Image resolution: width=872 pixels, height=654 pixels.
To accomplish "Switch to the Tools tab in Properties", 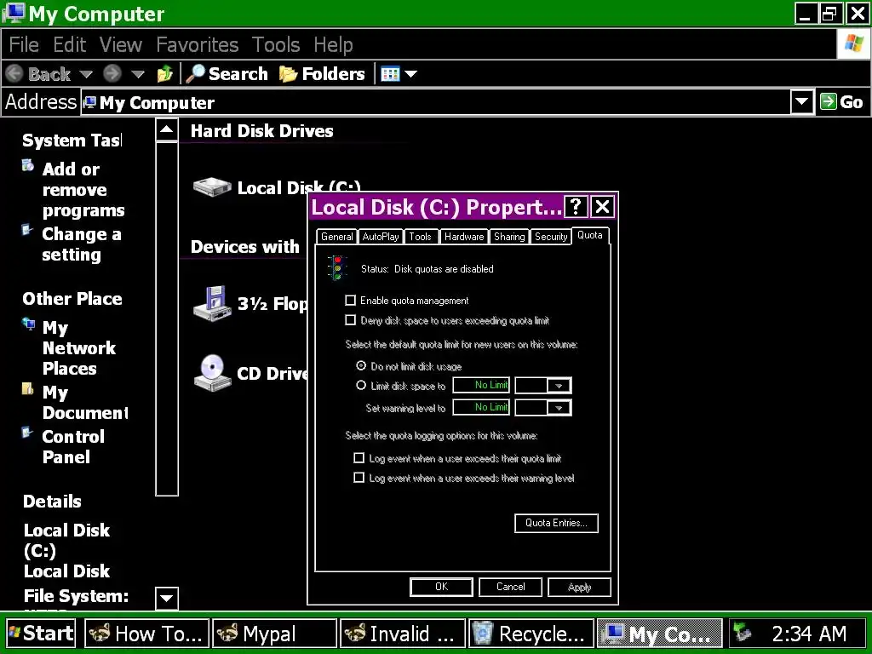I will pos(420,237).
